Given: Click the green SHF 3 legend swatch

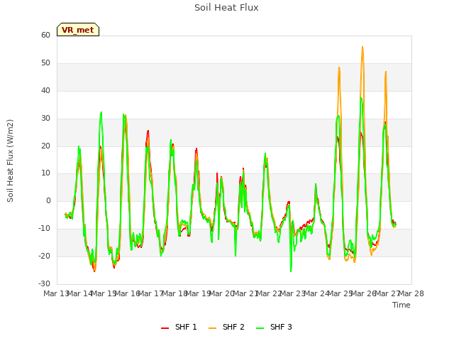Looking at the screenshot, I should (x=260, y=328).
